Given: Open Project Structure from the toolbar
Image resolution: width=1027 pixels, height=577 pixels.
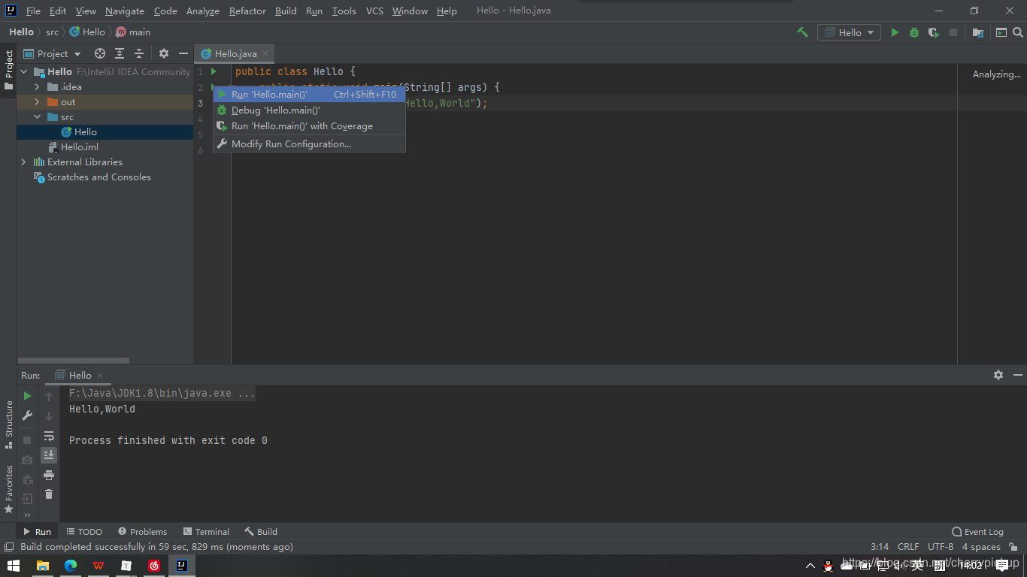Looking at the screenshot, I should coord(977,32).
